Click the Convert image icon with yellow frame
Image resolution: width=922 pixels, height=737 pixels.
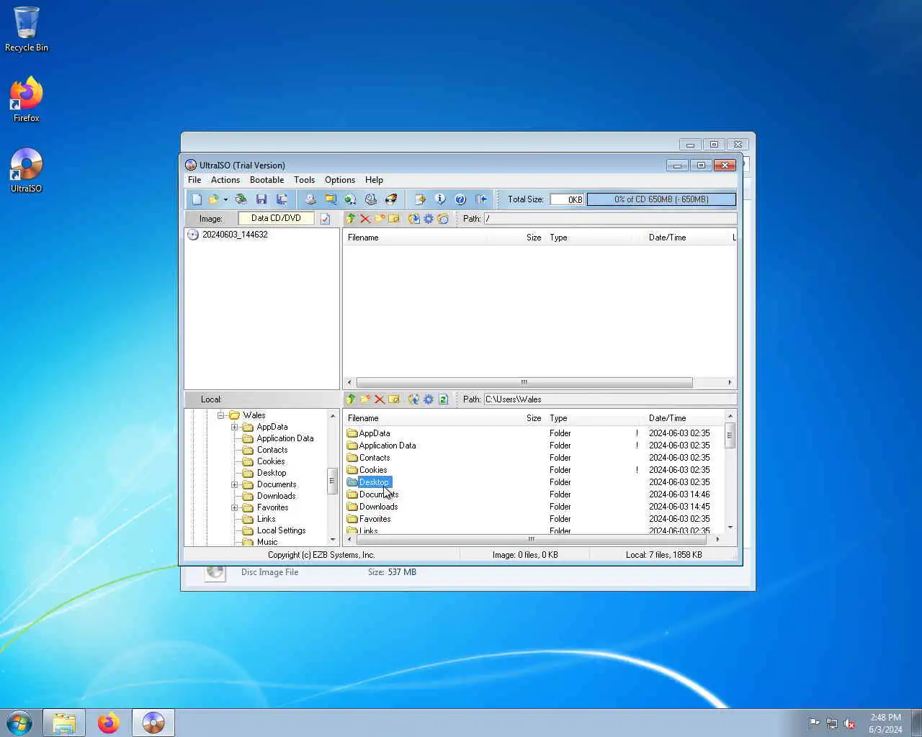pos(331,199)
